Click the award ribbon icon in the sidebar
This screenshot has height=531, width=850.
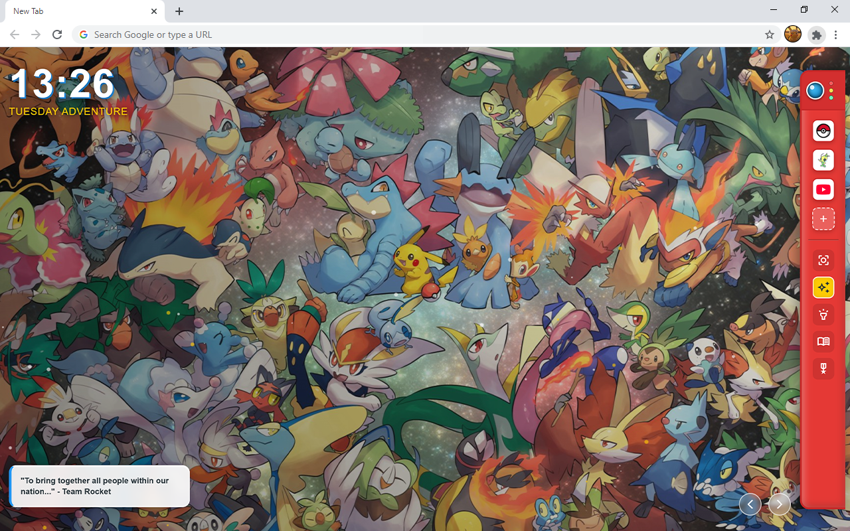(x=823, y=369)
